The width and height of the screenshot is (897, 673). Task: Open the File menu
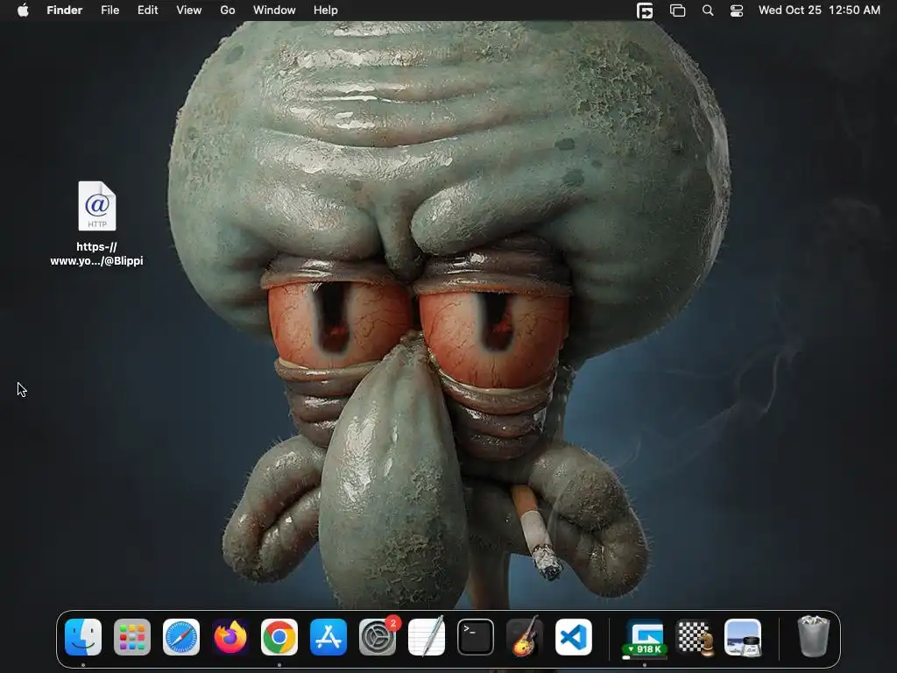pos(109,11)
